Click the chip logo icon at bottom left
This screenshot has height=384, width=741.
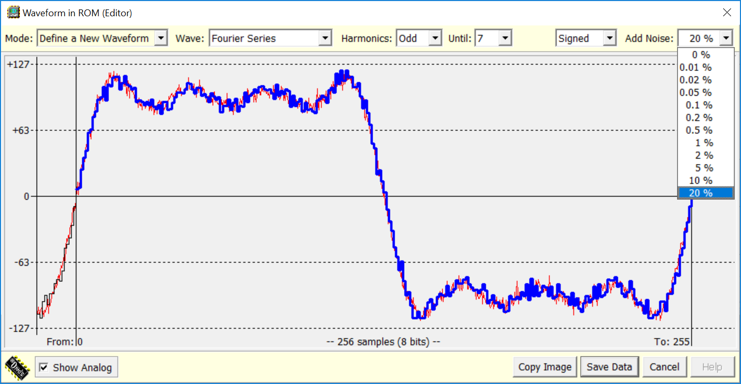[18, 367]
